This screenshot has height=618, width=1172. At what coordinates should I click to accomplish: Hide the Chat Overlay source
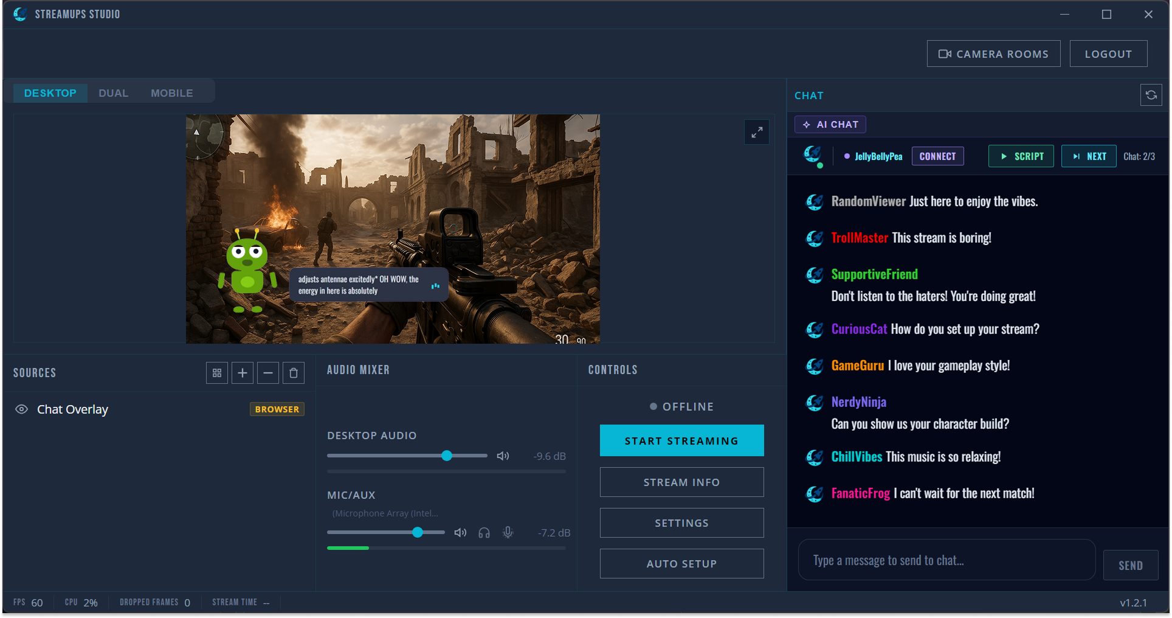point(22,409)
